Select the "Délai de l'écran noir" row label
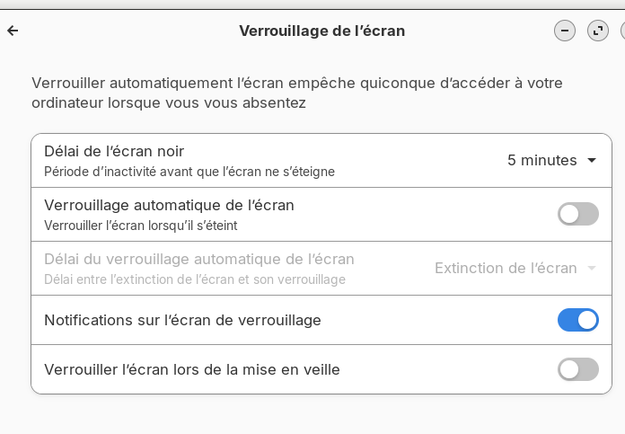625x434 pixels. [x=114, y=151]
